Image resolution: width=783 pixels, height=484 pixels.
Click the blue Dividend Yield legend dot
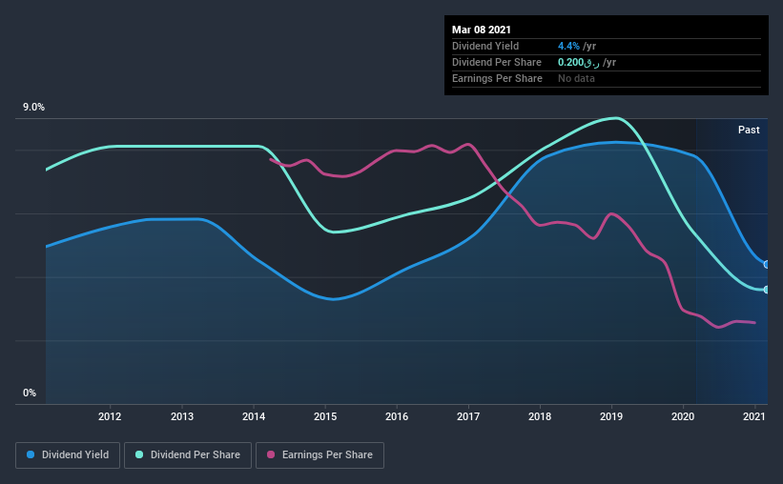[31, 454]
